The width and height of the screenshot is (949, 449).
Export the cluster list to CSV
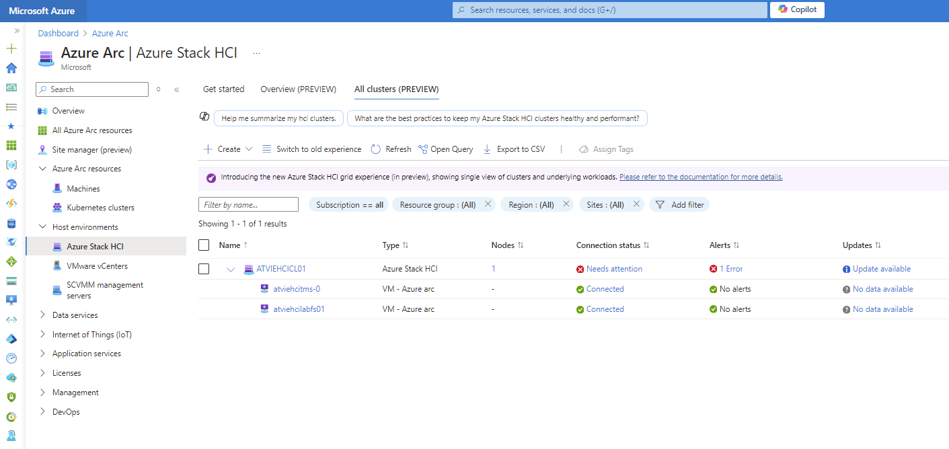(x=514, y=149)
